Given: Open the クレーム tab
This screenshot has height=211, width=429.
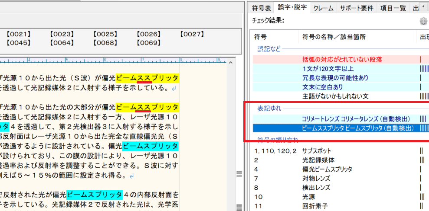Looking at the screenshot, I should (x=323, y=7).
